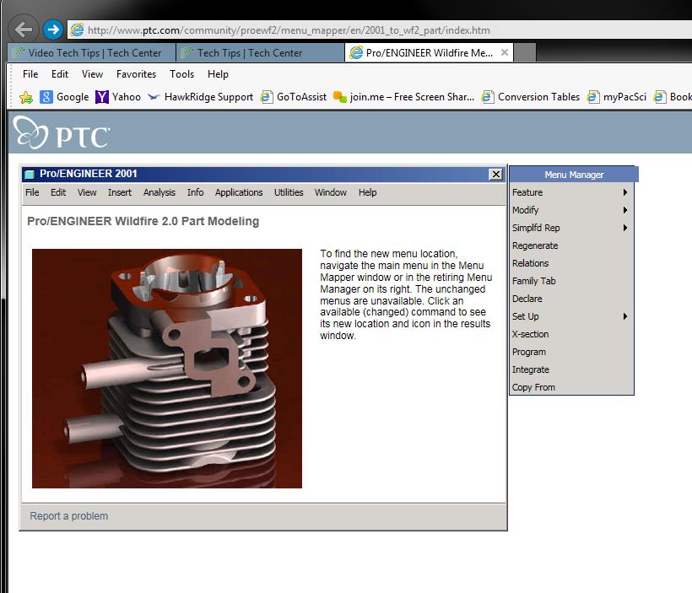The width and height of the screenshot is (692, 593).
Task: Open the Yahoo bookmark
Action: [118, 97]
